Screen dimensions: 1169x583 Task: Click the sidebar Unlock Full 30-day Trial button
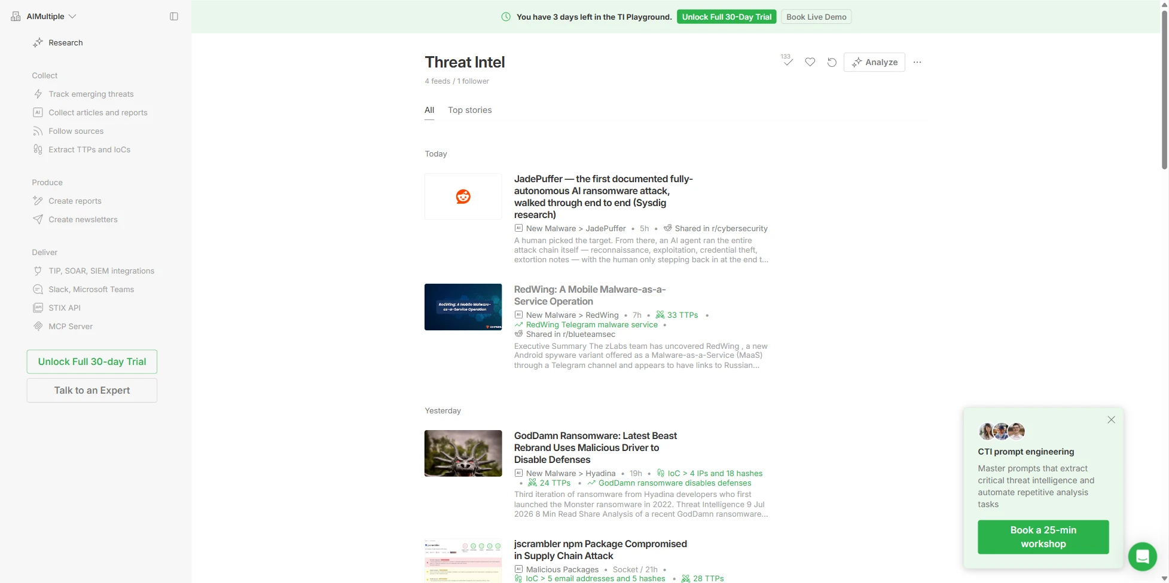(92, 361)
